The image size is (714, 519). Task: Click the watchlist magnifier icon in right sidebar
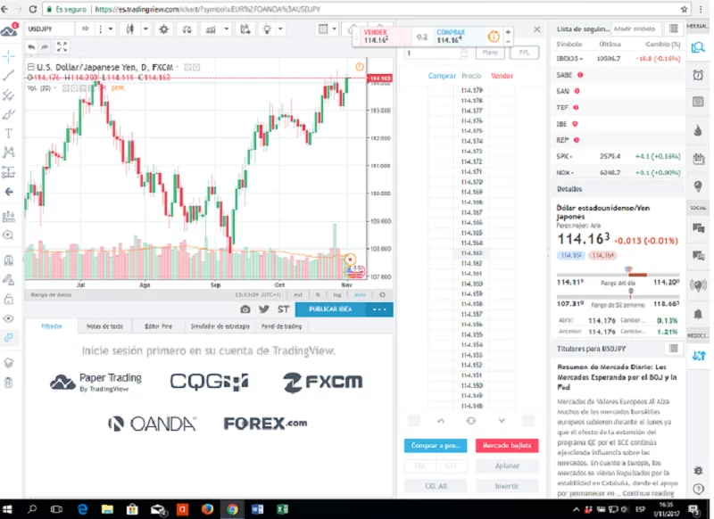698,47
